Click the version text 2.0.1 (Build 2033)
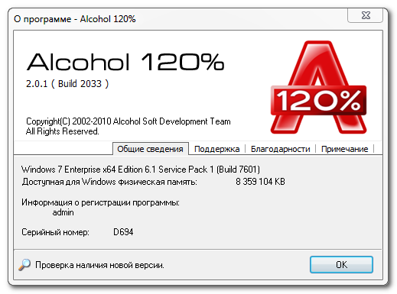This screenshot has height=294, width=397. pyautogui.click(x=67, y=84)
